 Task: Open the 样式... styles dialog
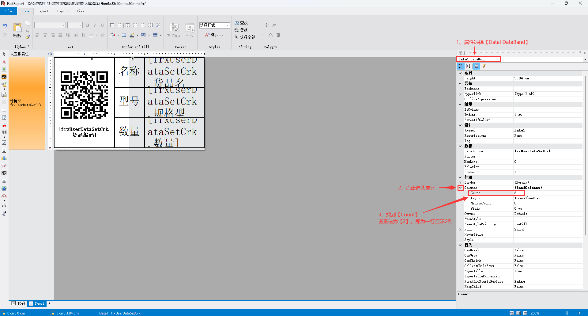pyautogui.click(x=214, y=35)
